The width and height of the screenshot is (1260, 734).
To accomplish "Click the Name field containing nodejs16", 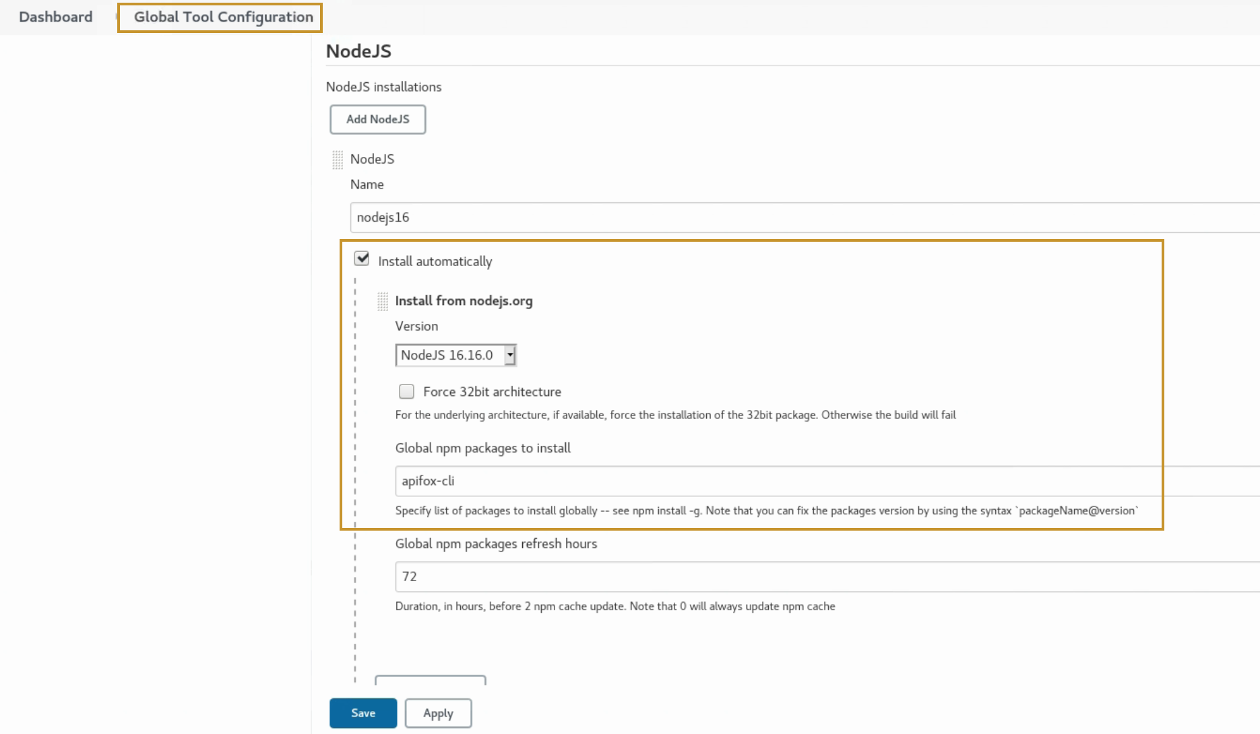I will tap(802, 218).
